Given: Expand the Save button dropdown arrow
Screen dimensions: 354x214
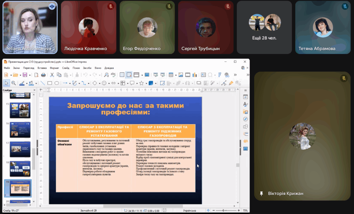Looking at the screenshot, I should click(29, 75).
